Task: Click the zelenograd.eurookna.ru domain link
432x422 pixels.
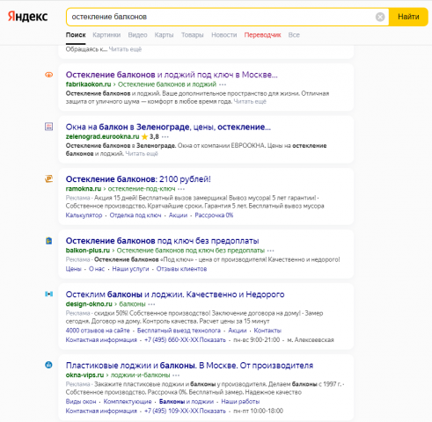Action: [x=102, y=136]
